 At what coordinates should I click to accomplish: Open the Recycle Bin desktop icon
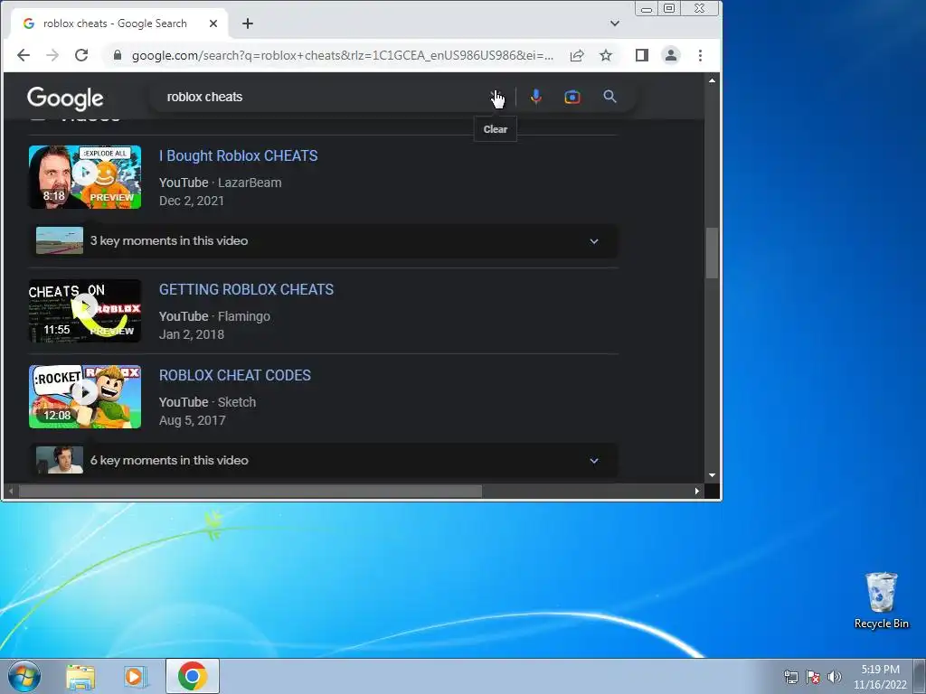point(881,601)
